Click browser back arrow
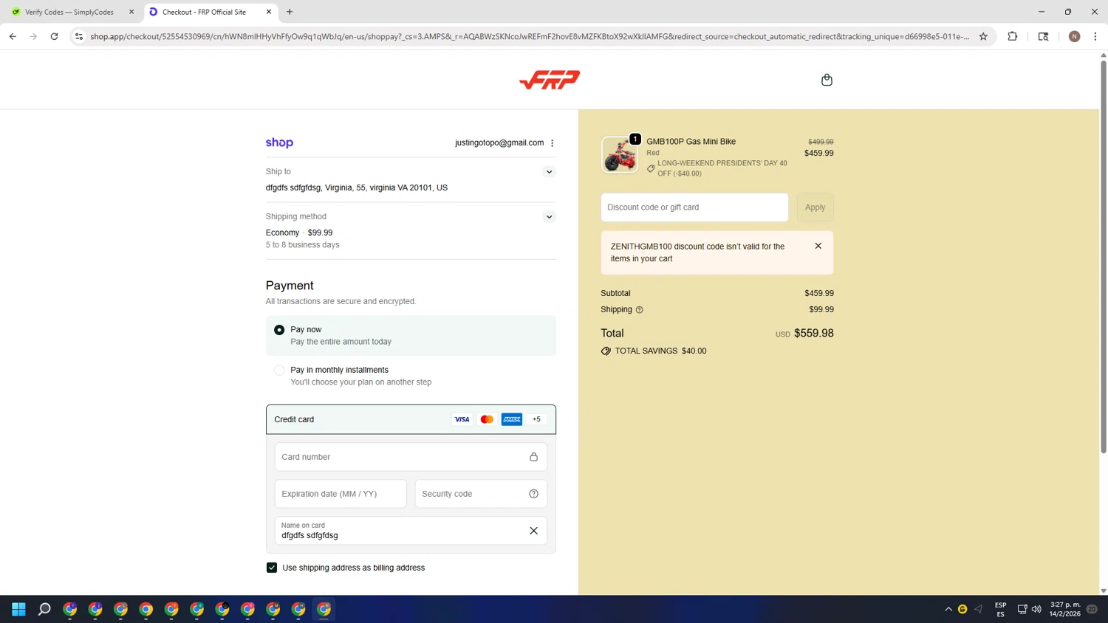The height and width of the screenshot is (623, 1108). point(13,36)
